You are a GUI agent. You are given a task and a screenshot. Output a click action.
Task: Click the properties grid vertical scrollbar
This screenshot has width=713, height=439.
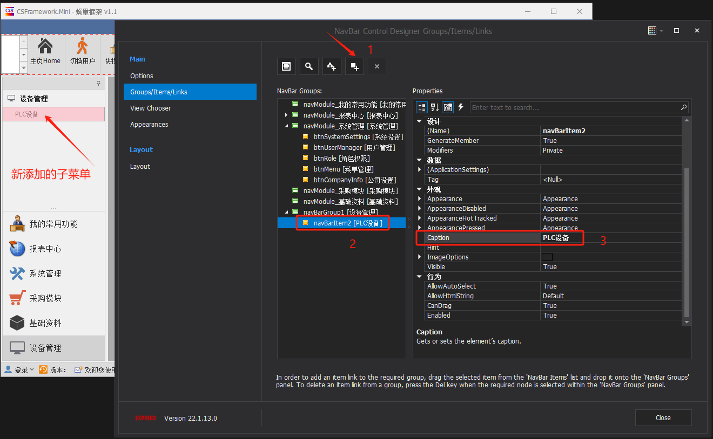(687, 243)
